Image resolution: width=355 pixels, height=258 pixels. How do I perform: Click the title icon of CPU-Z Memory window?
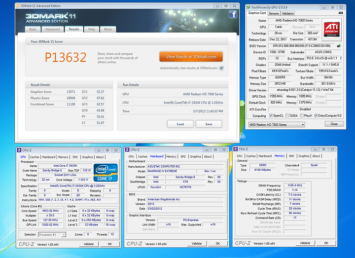coord(236,149)
